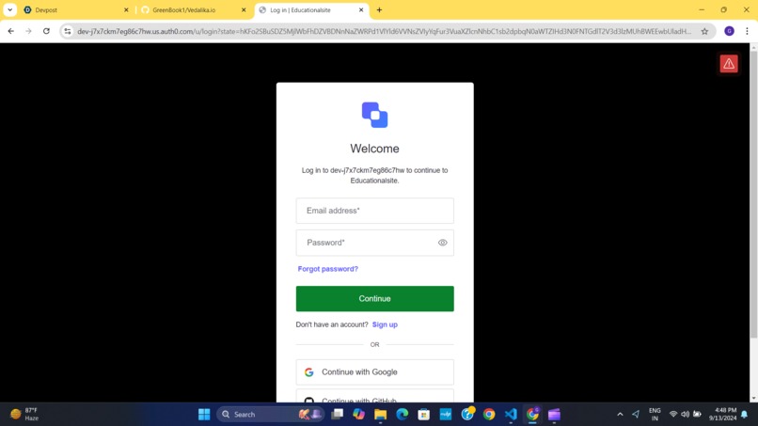758x426 pixels.
Task: Open the Sign up link
Action: tap(385, 324)
